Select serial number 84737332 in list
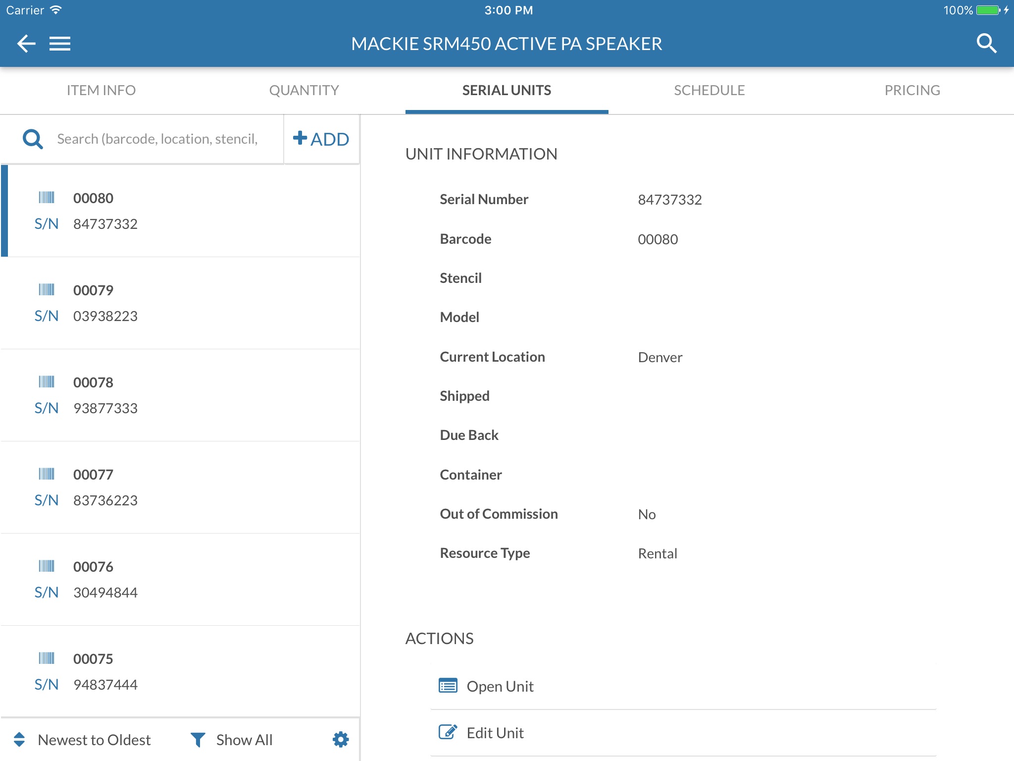Screen dimensions: 1014x761 pyautogui.click(x=105, y=224)
